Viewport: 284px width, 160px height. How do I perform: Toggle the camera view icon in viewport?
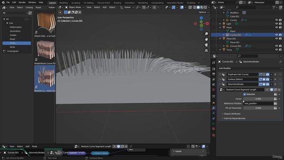[206, 45]
